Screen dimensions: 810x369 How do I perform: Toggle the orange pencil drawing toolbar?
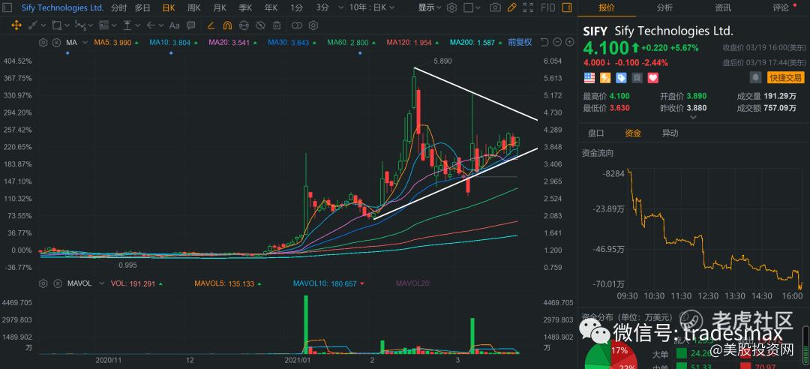tap(511, 7)
